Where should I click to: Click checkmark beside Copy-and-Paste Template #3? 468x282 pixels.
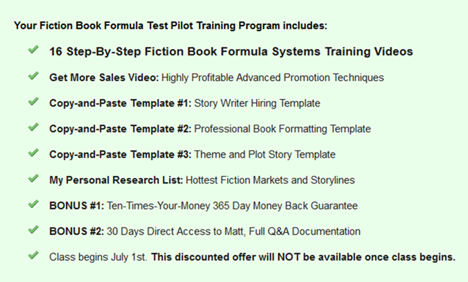tap(33, 153)
